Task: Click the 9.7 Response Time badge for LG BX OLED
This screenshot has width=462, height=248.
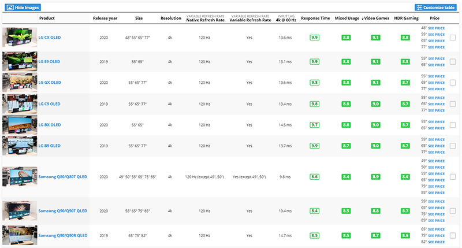Action: [314, 125]
